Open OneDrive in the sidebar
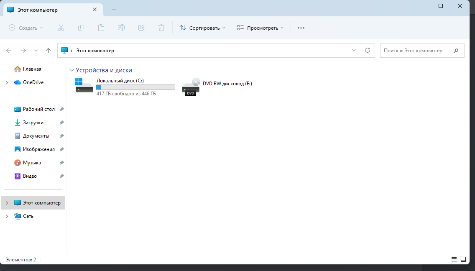 pos(29,82)
